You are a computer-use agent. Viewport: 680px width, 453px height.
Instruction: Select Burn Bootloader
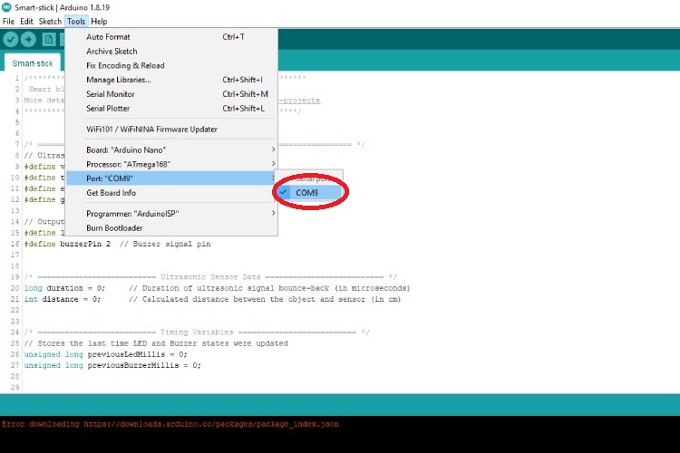pos(171,228)
